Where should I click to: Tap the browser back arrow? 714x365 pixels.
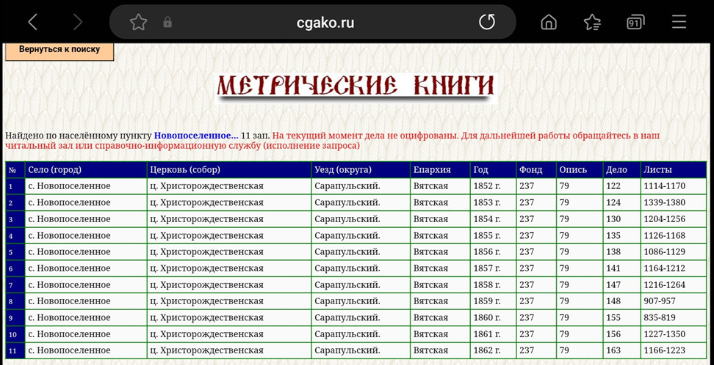32,22
